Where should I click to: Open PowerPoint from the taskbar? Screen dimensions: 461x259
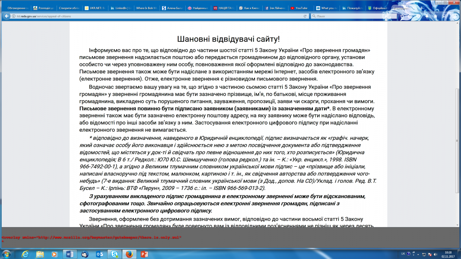point(144,254)
